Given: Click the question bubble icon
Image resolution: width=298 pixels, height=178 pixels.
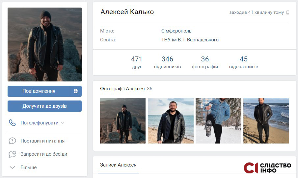Looking at the screenshot, I should 13,141.
